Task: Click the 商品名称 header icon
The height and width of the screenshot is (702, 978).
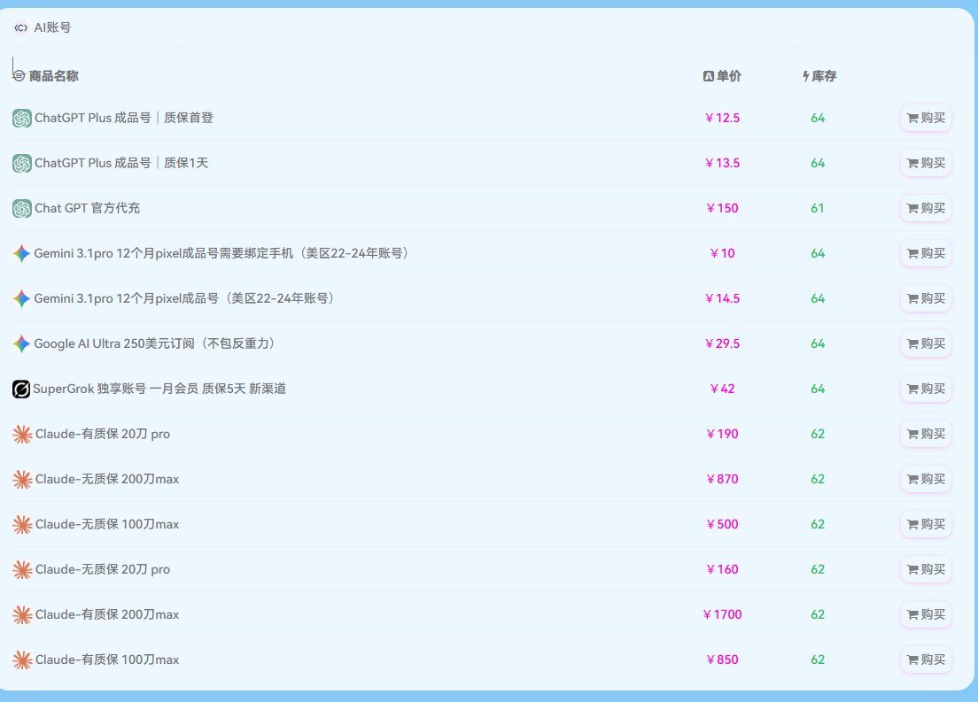Action: 19,76
